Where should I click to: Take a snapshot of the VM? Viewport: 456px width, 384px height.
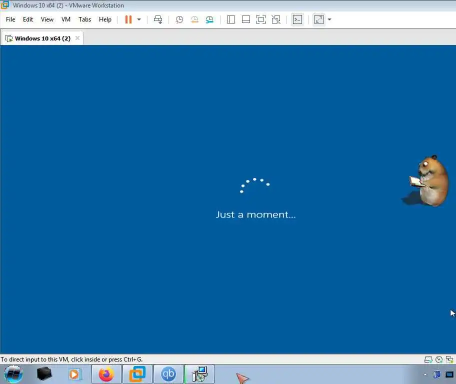pyautogui.click(x=179, y=19)
